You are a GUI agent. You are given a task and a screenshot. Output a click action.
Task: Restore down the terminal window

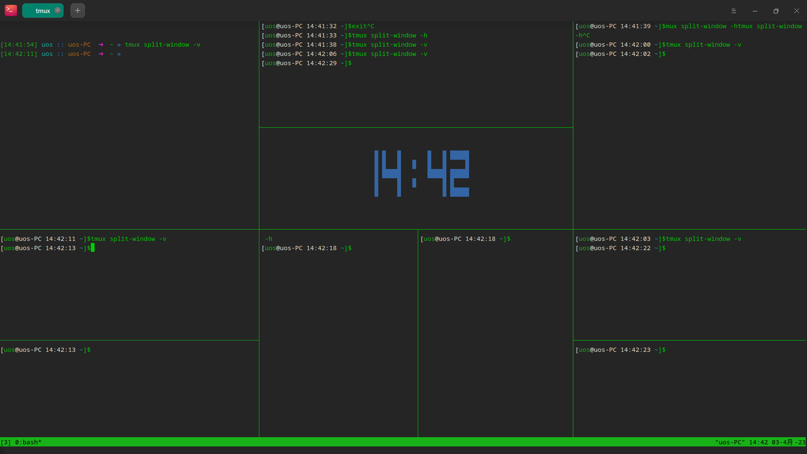pos(776,11)
